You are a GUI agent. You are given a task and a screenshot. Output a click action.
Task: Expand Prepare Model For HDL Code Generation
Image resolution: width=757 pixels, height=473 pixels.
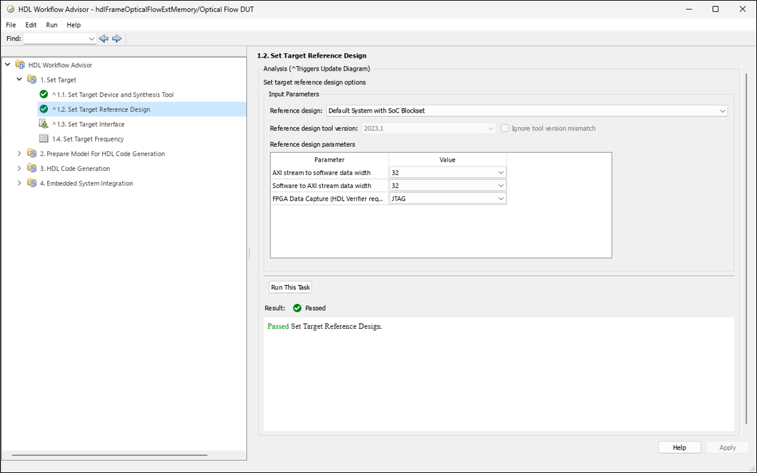(x=20, y=154)
